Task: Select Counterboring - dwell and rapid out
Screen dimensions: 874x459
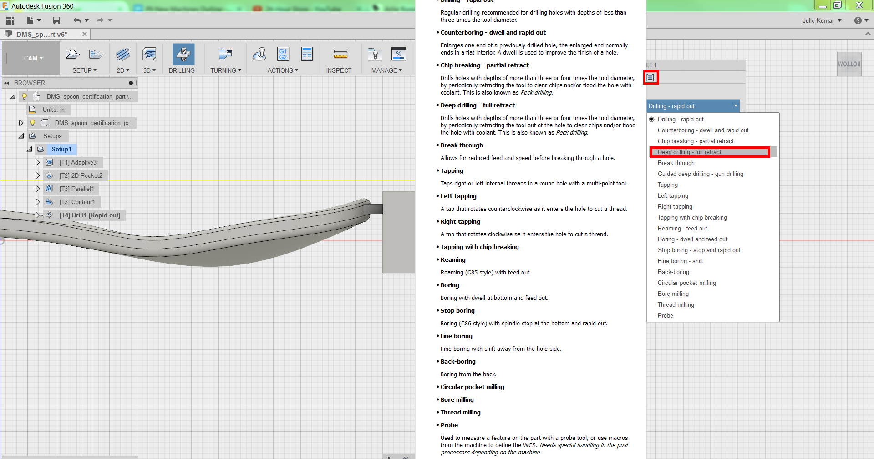Action: tap(703, 130)
